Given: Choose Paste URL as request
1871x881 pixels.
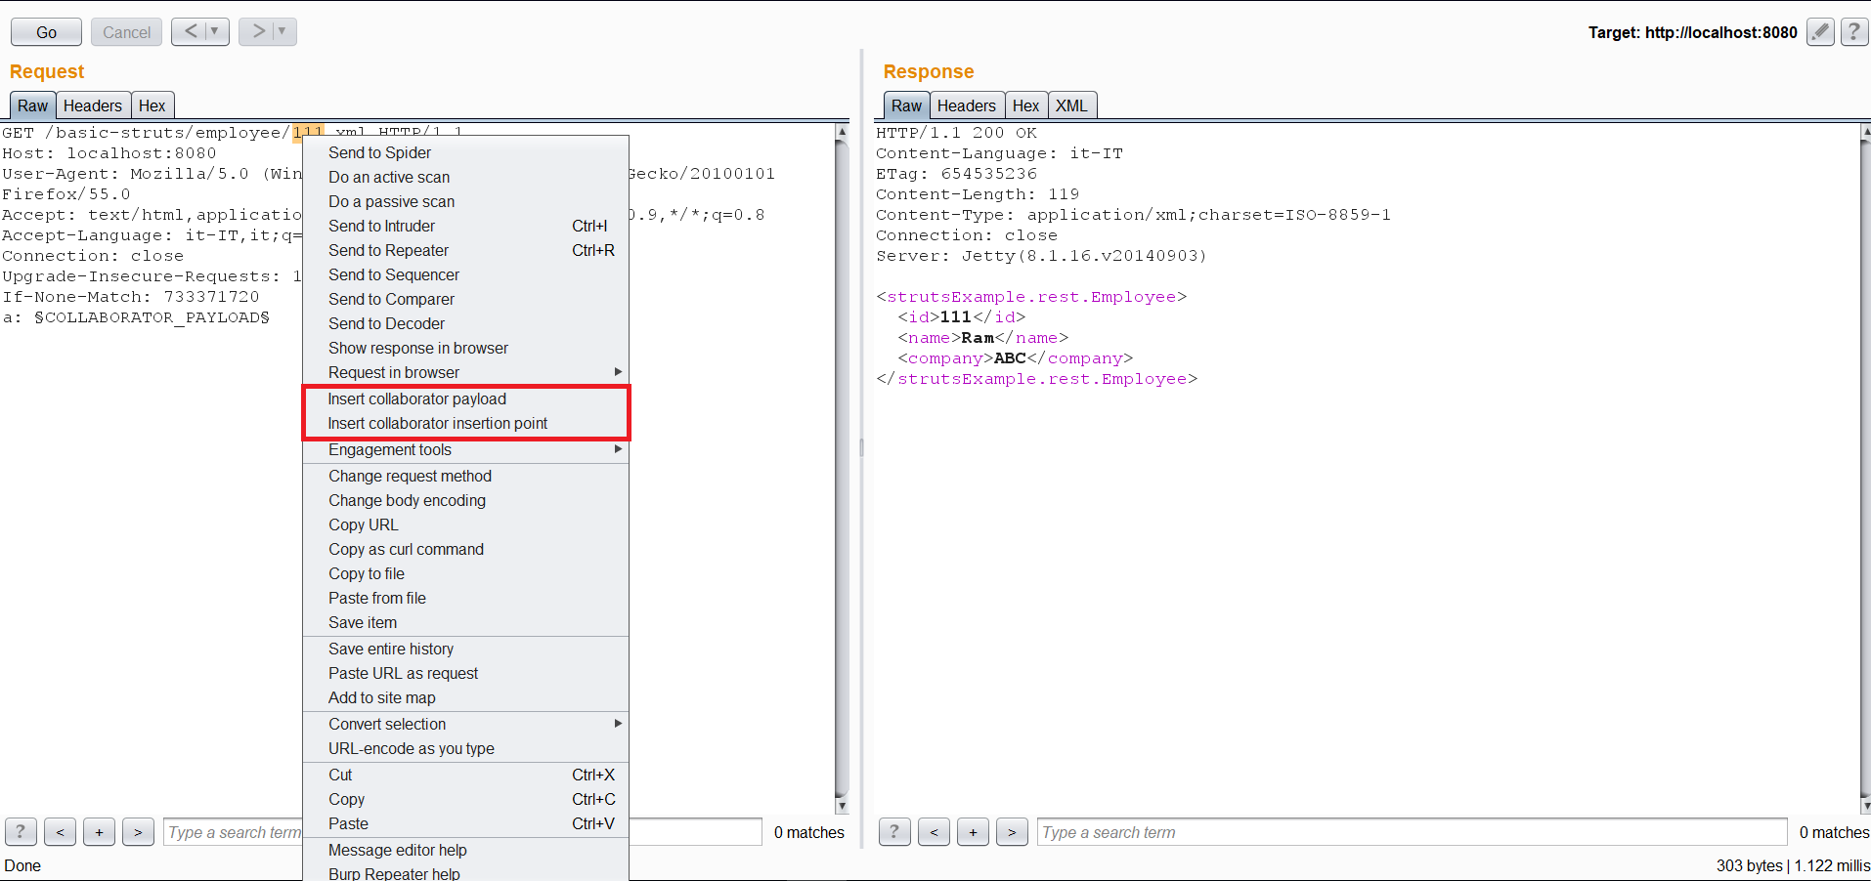Looking at the screenshot, I should click(465, 673).
